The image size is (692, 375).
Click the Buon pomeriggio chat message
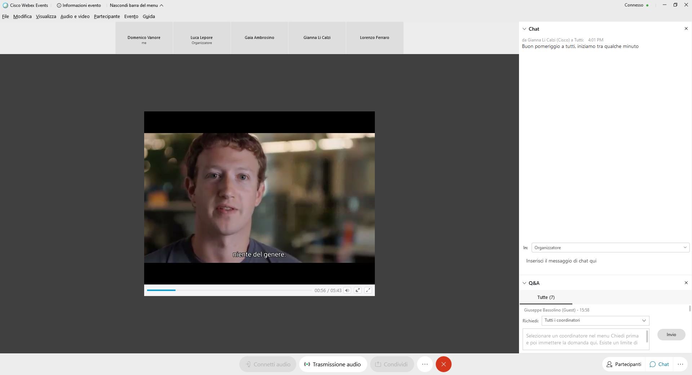(580, 47)
